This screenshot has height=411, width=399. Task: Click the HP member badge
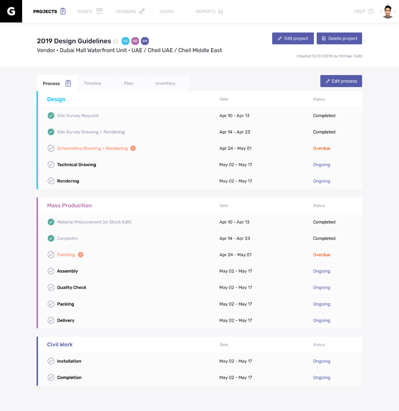pyautogui.click(x=135, y=41)
